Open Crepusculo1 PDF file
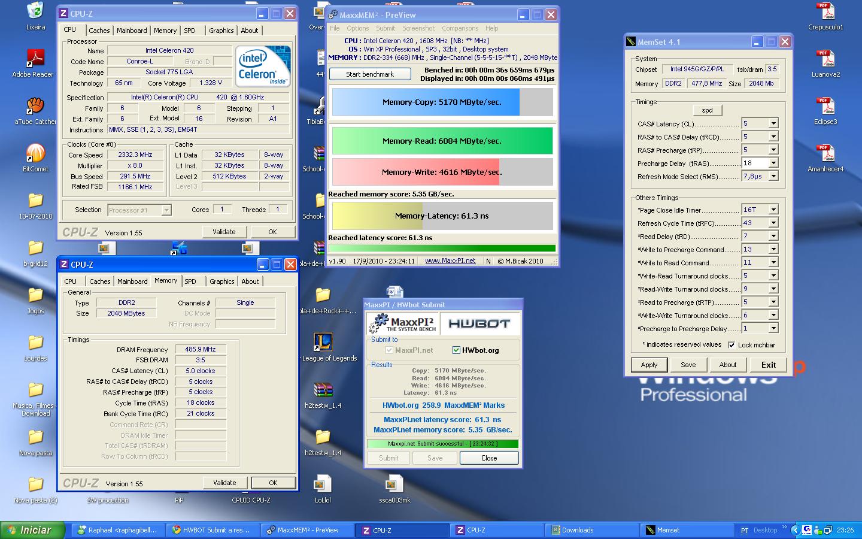 coord(825,16)
